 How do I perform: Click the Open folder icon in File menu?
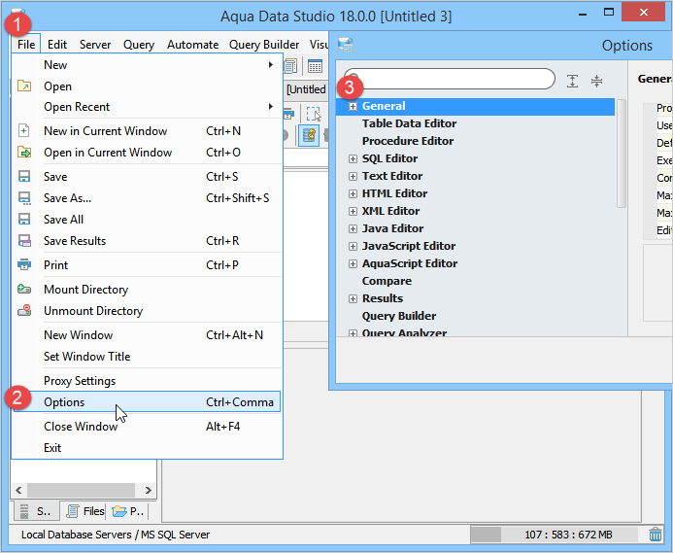24,86
